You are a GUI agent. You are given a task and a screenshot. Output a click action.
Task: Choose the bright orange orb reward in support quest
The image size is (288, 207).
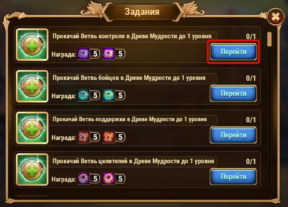pos(109,137)
